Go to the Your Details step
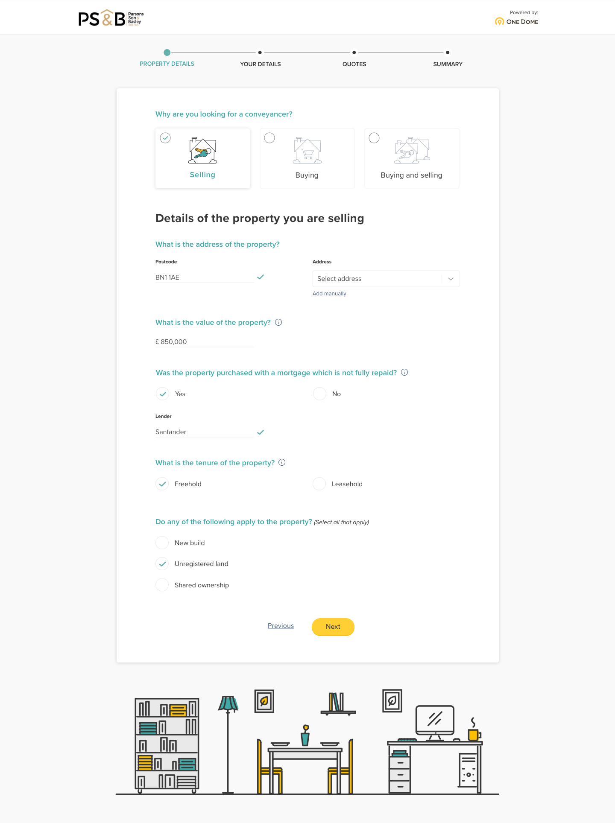 [x=260, y=64]
